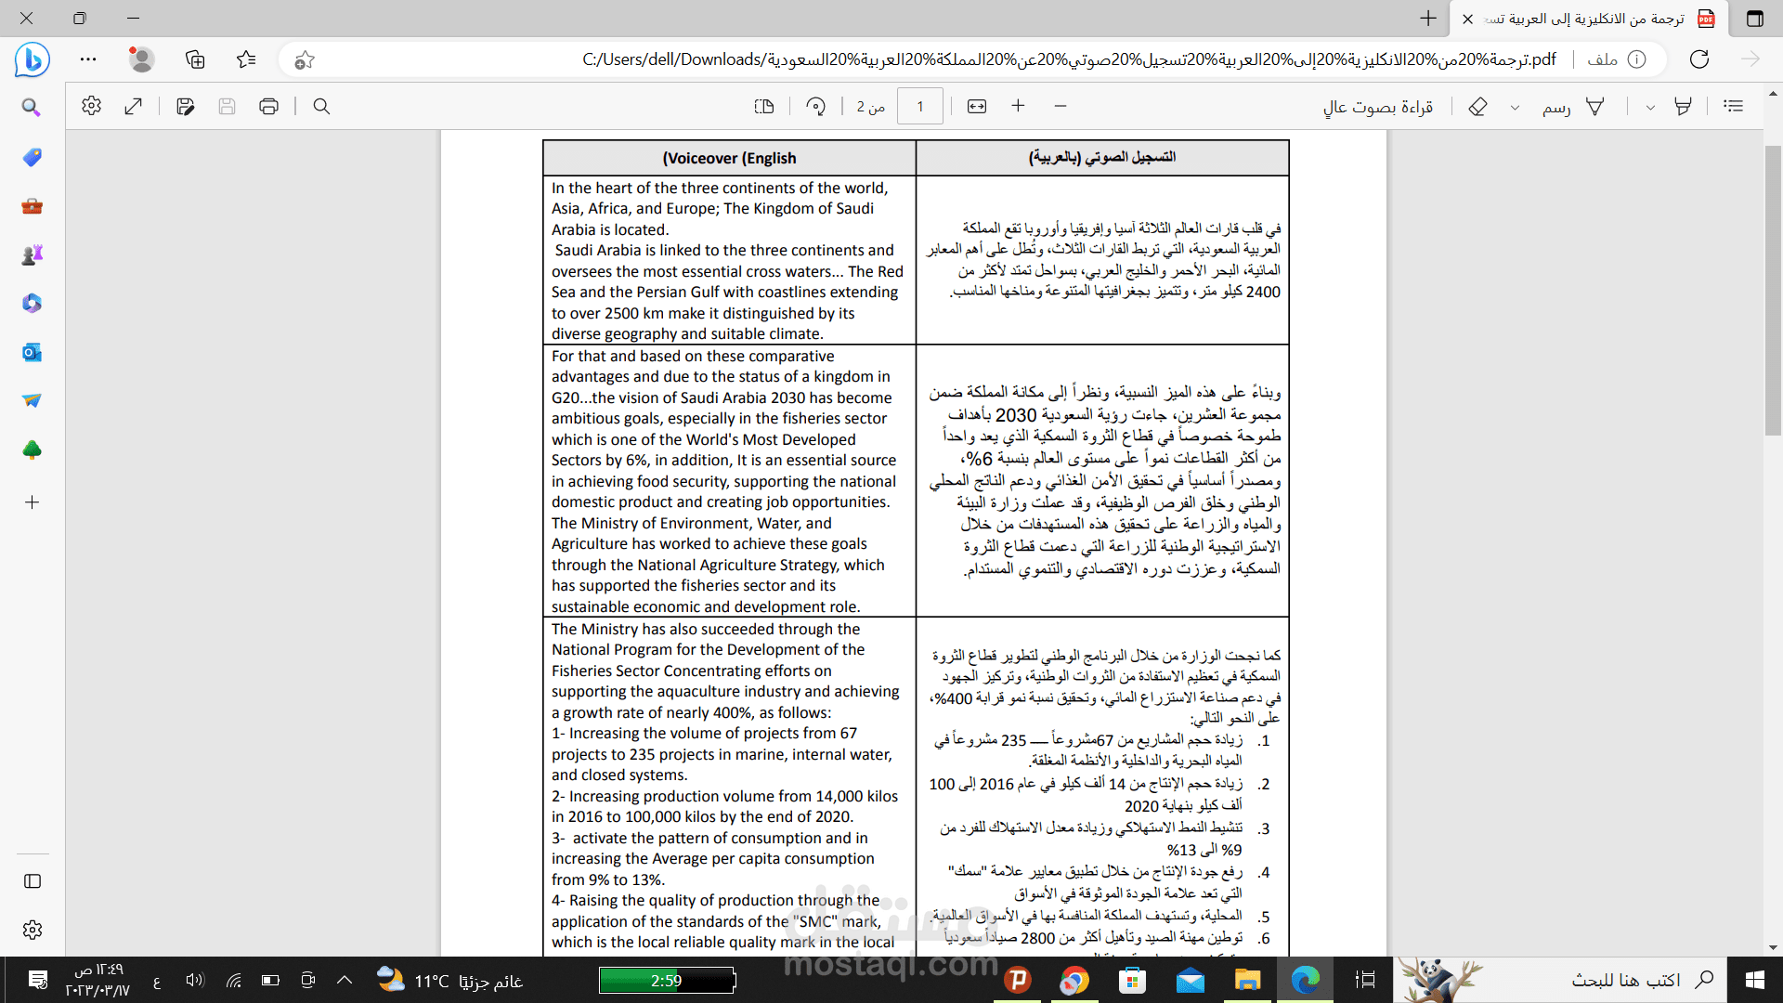This screenshot has width=1783, height=1003.
Task: Open the Shopping tag sidebar app
Action: coord(32,157)
